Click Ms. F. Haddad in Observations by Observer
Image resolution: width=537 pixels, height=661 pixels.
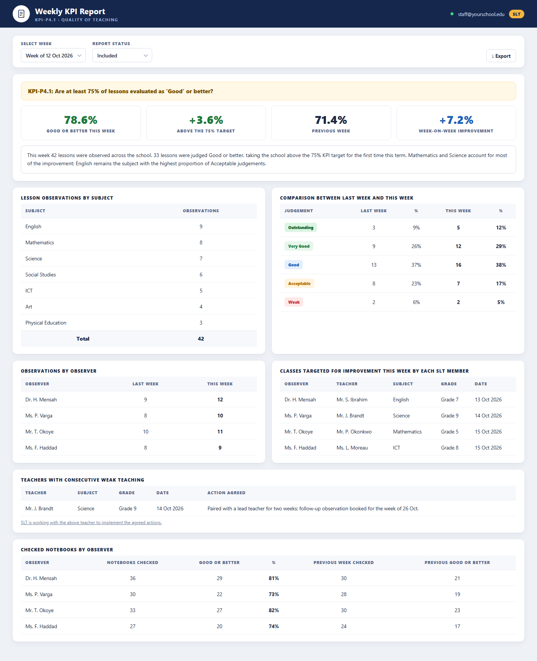coord(41,448)
